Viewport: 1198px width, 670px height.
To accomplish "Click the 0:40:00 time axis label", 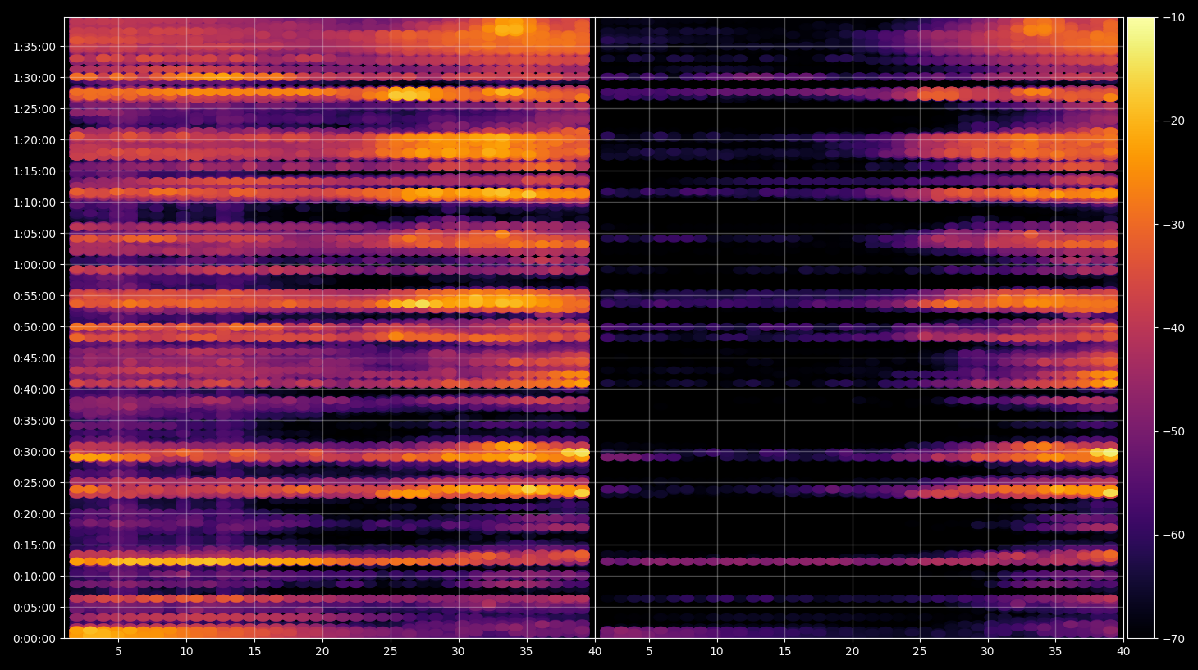I will coord(34,390).
